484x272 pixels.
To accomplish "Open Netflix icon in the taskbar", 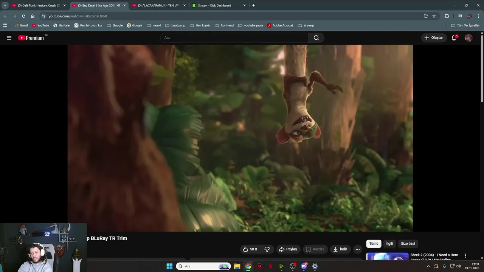I will (270, 266).
